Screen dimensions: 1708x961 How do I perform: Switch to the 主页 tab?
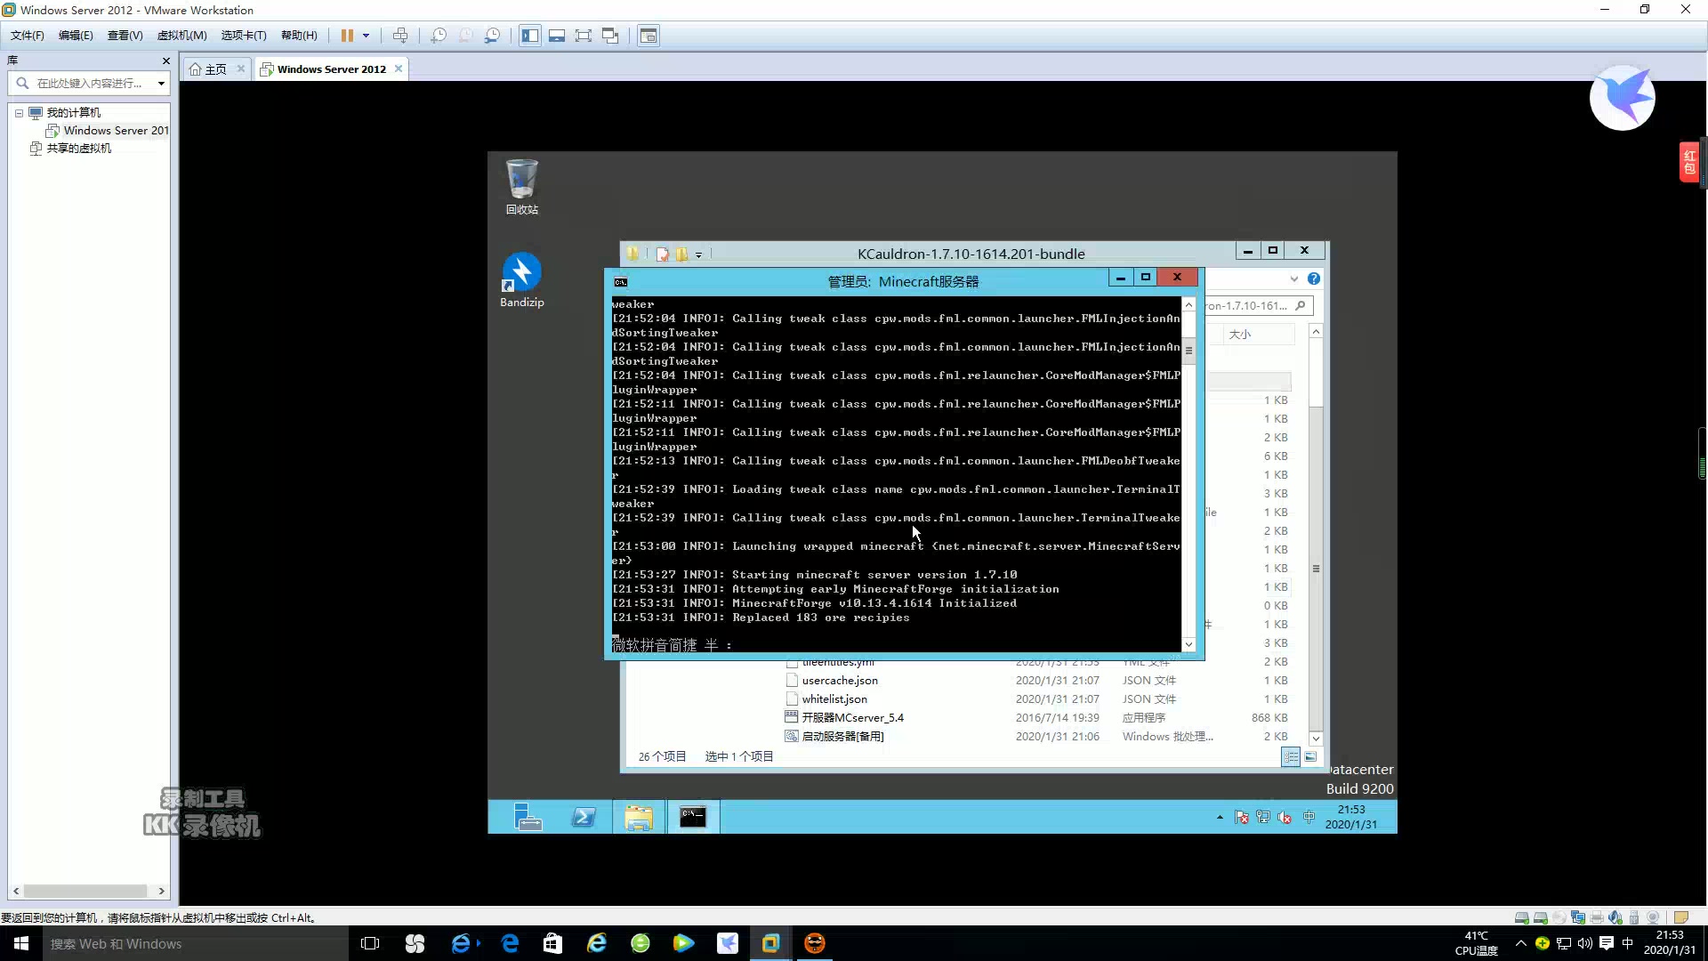tap(210, 69)
